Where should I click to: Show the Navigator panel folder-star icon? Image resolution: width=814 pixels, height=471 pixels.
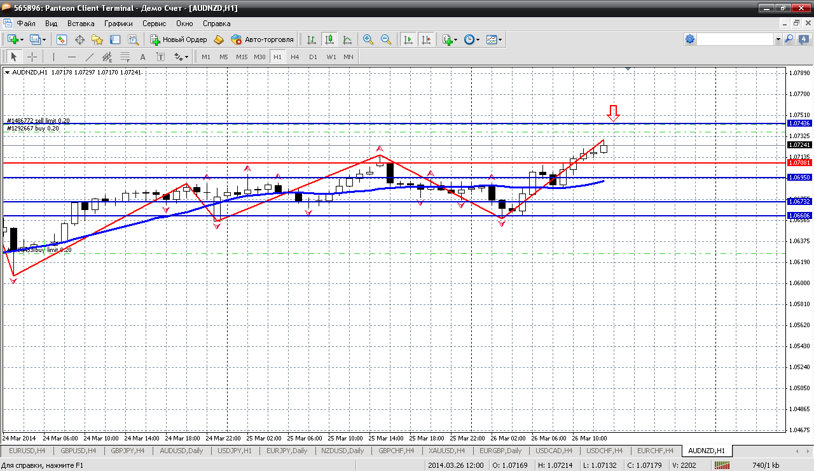click(x=97, y=39)
